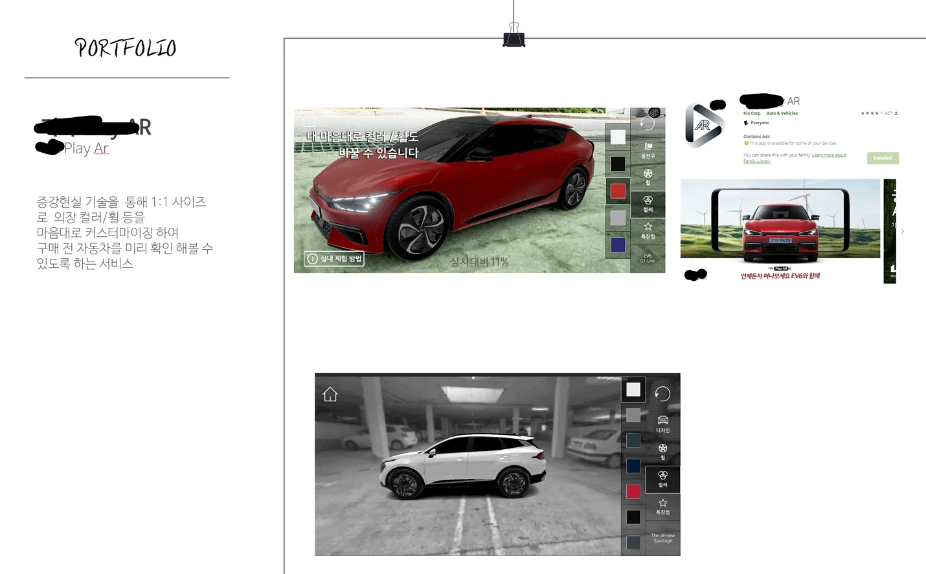Open 휠 wheel option in EV6 screen
This screenshot has height=574, width=926.
tap(648, 176)
